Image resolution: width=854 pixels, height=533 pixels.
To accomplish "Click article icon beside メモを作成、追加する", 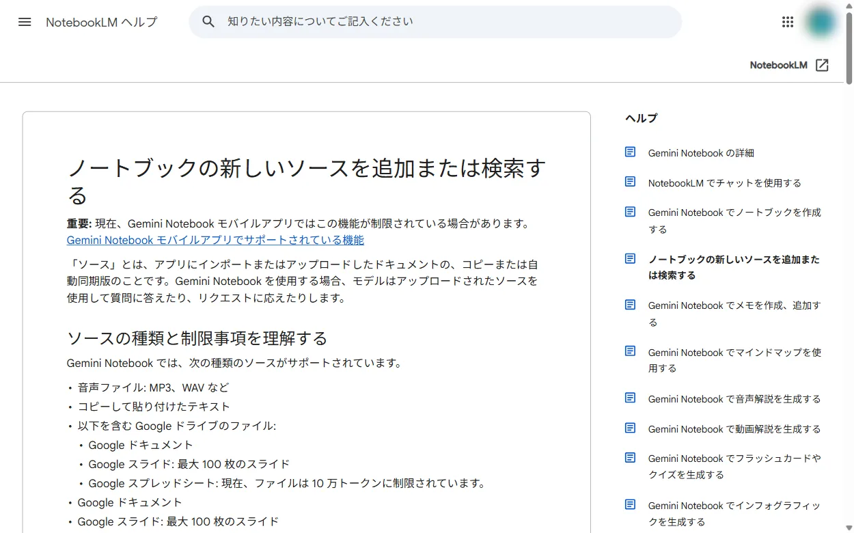I will tap(631, 305).
